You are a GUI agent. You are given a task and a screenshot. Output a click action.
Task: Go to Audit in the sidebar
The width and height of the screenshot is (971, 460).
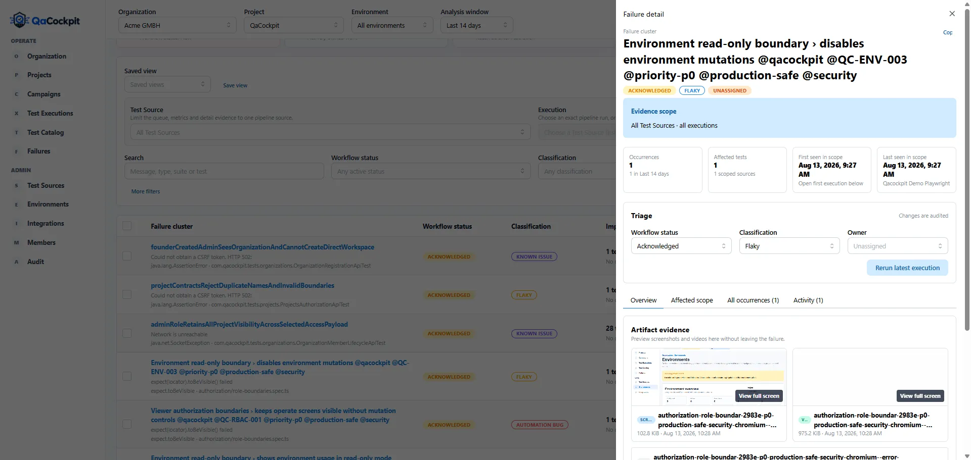point(35,262)
